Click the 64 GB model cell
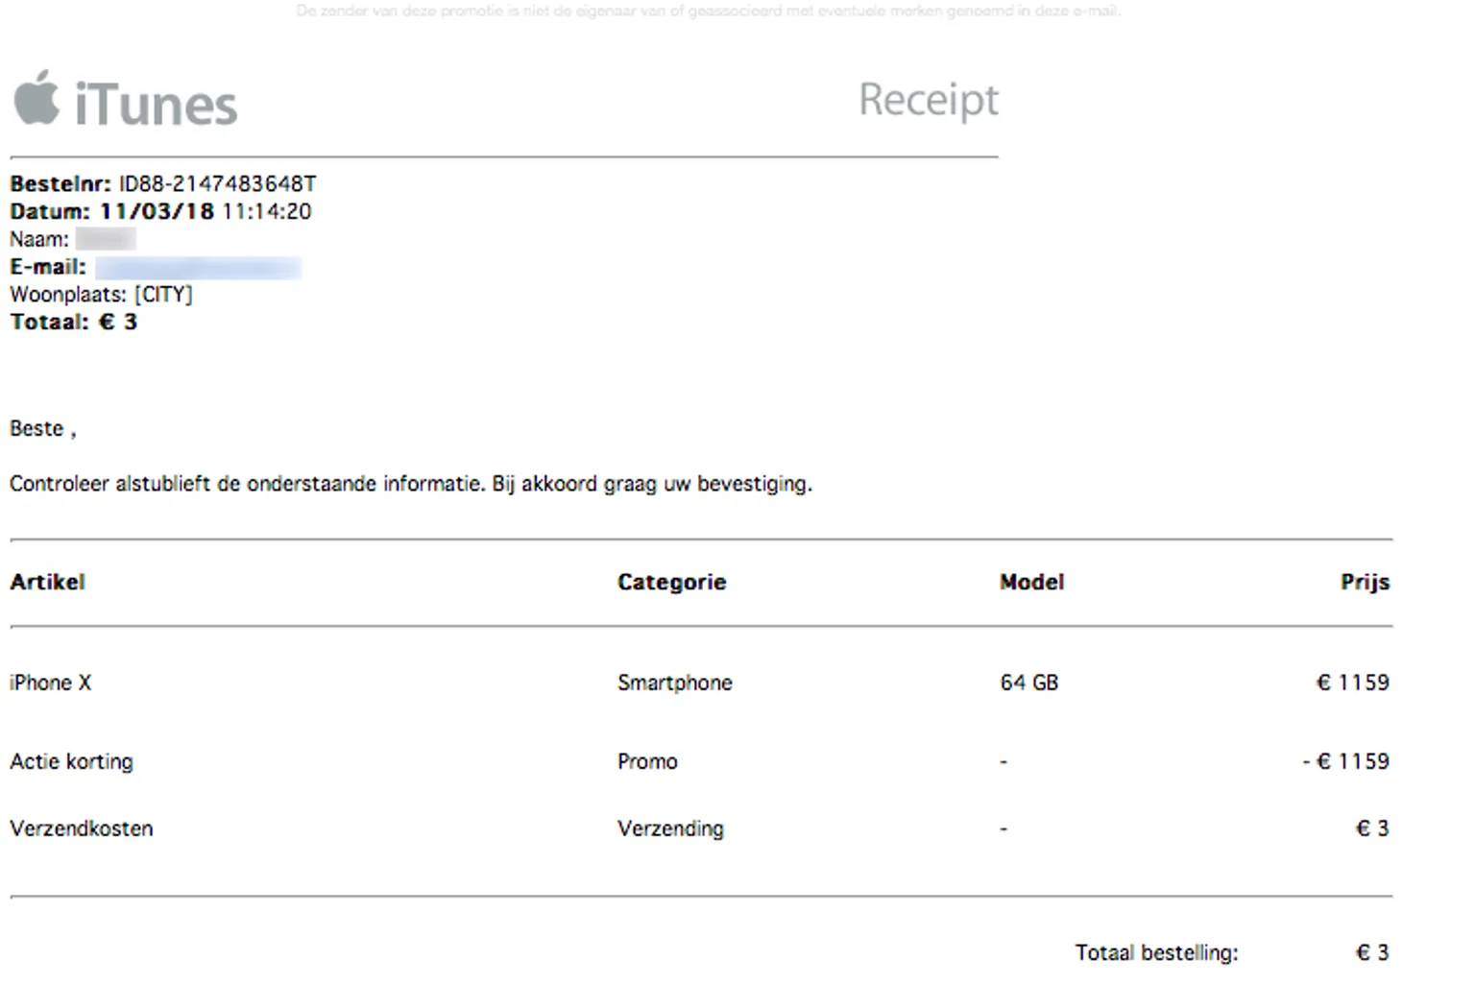 (x=1028, y=683)
